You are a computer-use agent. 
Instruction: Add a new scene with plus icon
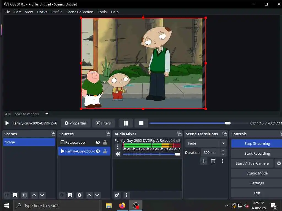[x=7, y=195]
